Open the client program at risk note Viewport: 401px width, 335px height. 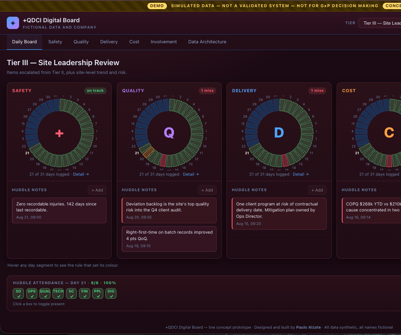pos(279,213)
